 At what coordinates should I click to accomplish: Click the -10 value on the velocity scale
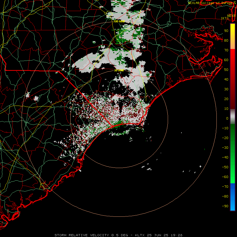(225, 128)
